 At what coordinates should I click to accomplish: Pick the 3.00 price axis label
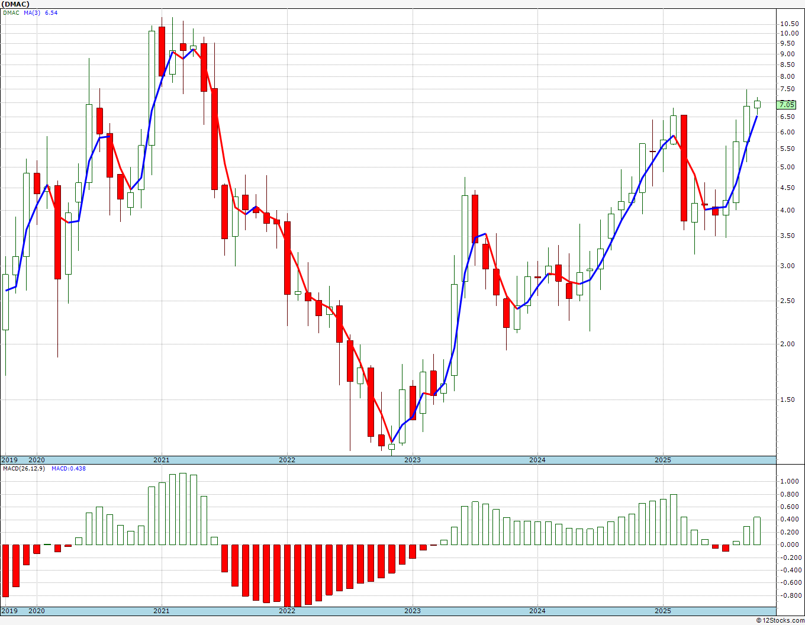pos(787,266)
